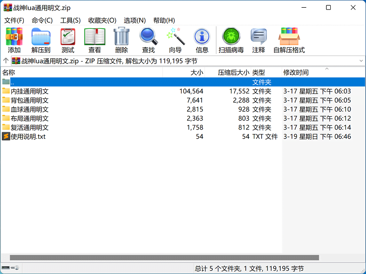Click the 添加 (Add) toolbar icon

coord(14,40)
